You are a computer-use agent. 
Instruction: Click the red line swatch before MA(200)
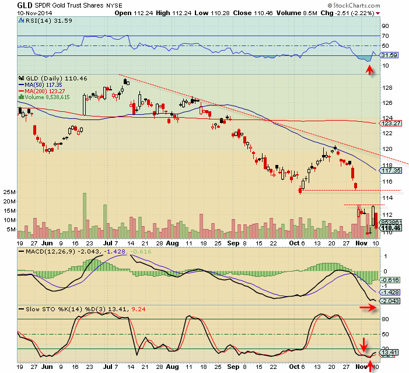pos(22,91)
